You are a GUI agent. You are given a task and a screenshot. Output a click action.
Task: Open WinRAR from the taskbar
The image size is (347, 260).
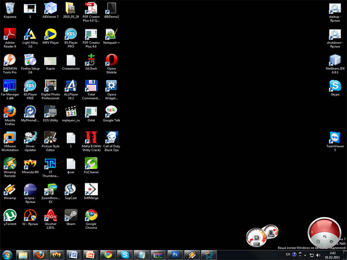pyautogui.click(x=157, y=255)
